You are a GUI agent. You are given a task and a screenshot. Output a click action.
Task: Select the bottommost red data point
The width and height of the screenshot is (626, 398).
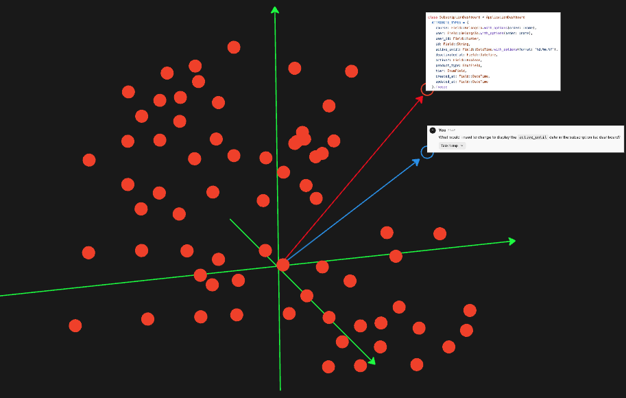click(x=328, y=367)
